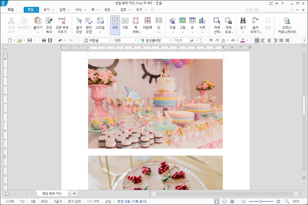Click the print preview icon

click(50, 40)
